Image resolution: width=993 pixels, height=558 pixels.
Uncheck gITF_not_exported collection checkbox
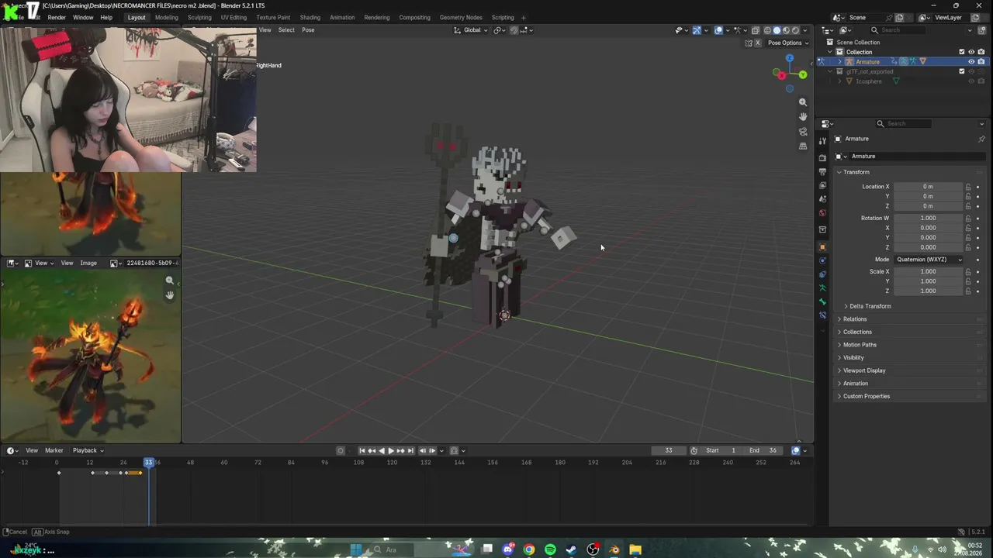click(962, 71)
